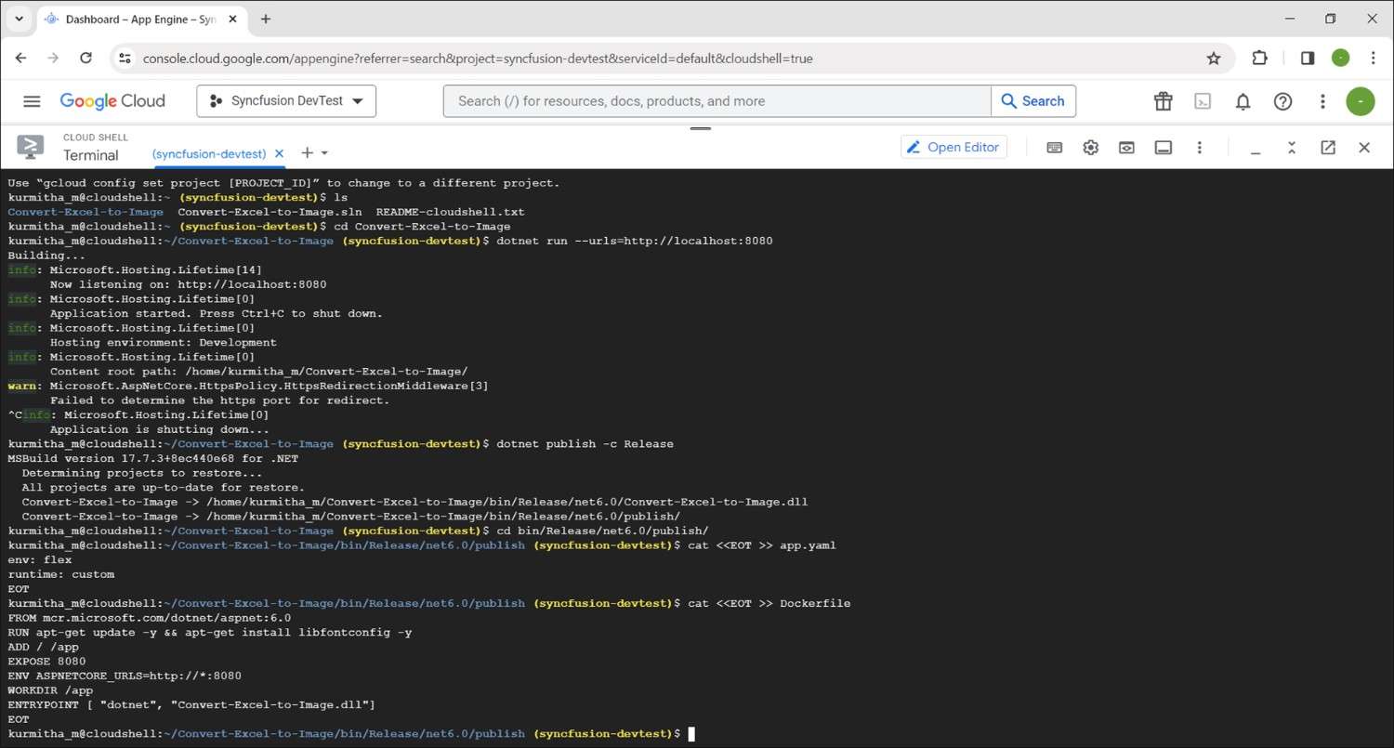Open the Google Cloud navigation menu
The image size is (1394, 748).
click(32, 101)
